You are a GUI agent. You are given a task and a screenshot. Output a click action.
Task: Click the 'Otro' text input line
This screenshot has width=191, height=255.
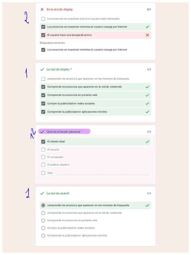click(102, 173)
